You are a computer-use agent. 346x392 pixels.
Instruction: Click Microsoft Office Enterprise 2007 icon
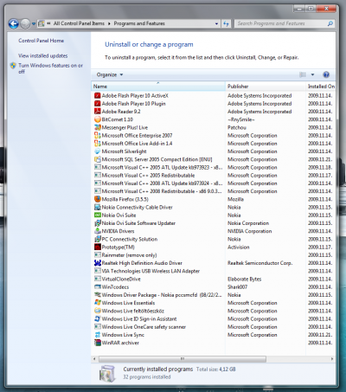[x=98, y=135]
